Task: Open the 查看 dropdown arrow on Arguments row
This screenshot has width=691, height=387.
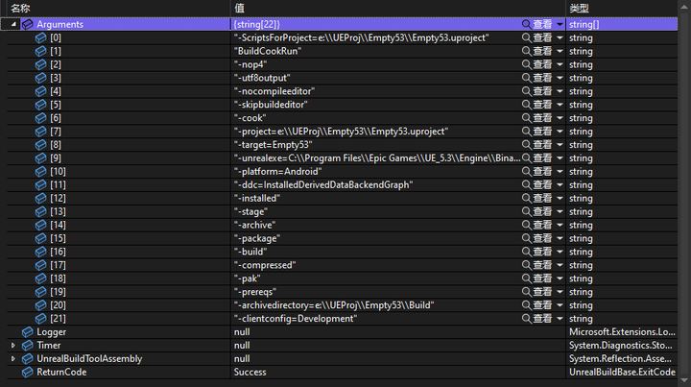Action: point(560,24)
